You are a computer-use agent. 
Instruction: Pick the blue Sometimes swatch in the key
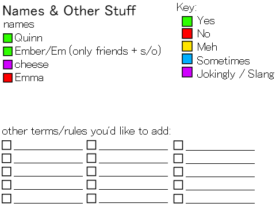(187, 59)
